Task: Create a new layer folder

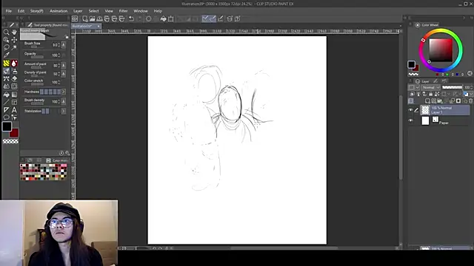Action: [x=440, y=100]
